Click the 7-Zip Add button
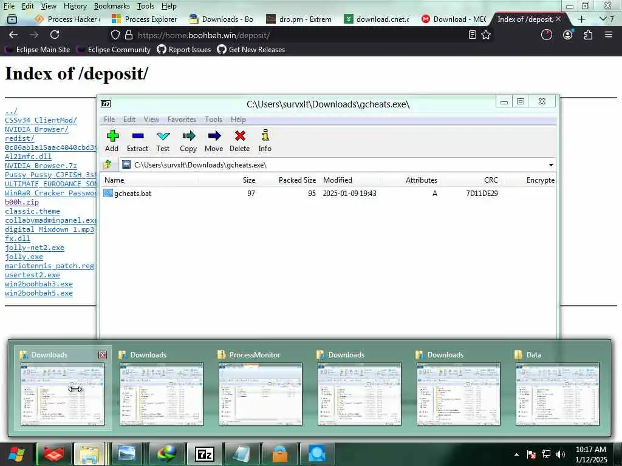The image size is (622, 466). (x=112, y=141)
